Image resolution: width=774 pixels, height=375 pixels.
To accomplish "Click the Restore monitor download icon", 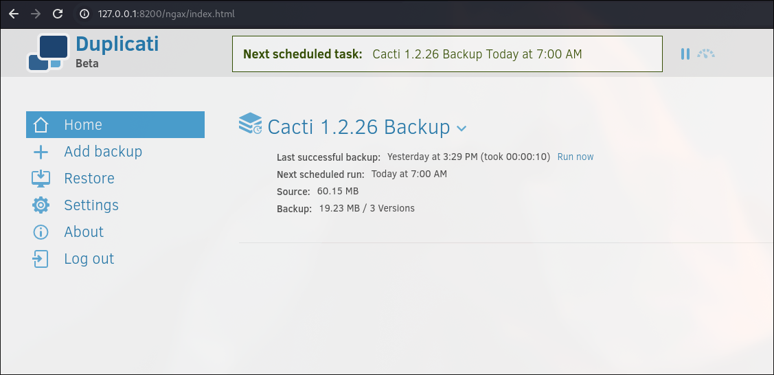I will click(x=41, y=179).
